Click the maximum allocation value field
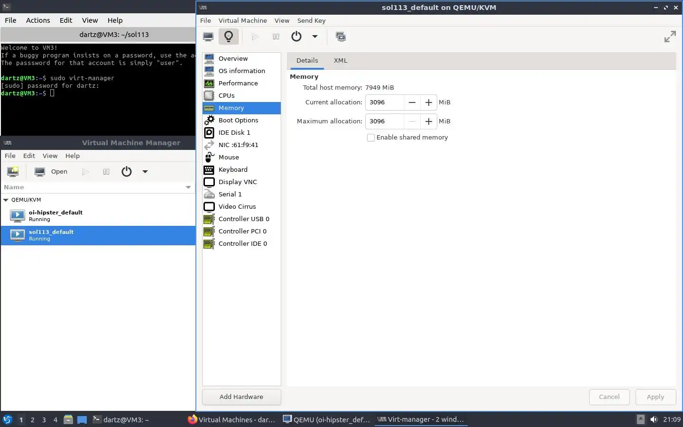The height and width of the screenshot is (427, 683). [x=385, y=121]
